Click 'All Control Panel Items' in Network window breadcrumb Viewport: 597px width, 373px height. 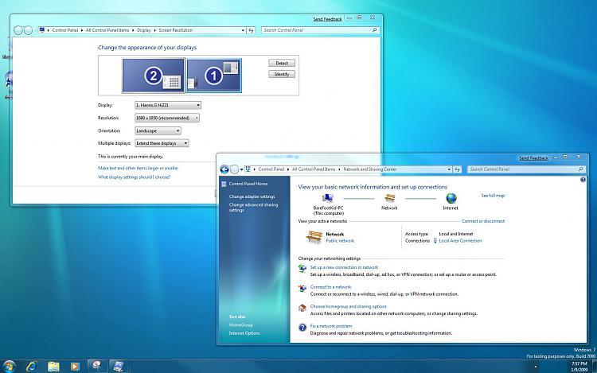click(314, 169)
